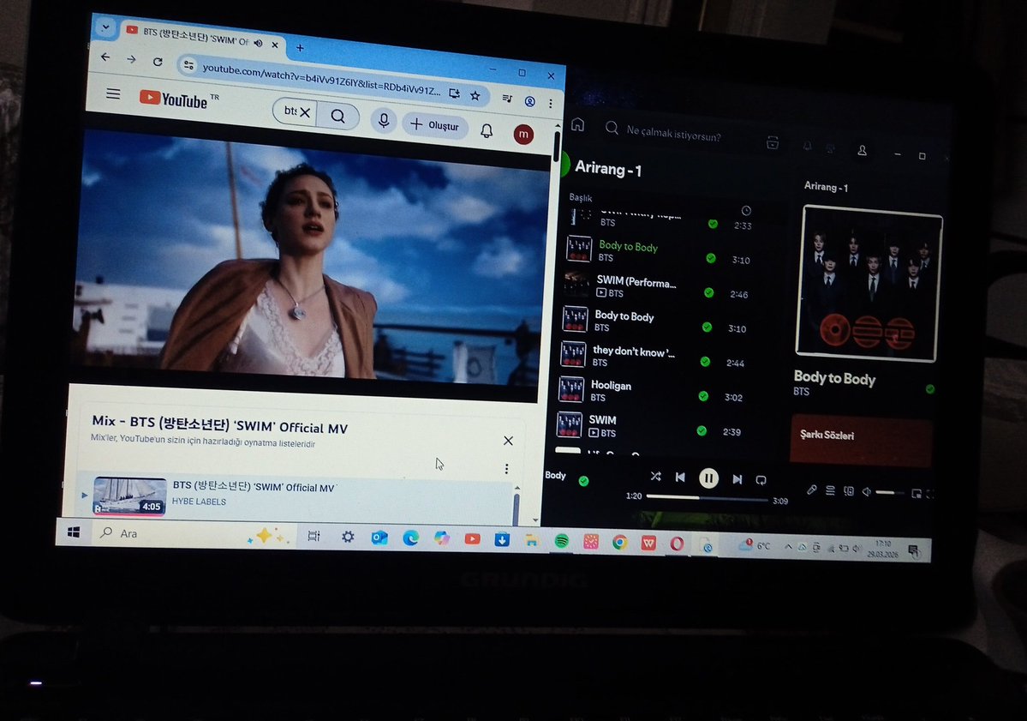Open the Windows Start menu

point(74,533)
